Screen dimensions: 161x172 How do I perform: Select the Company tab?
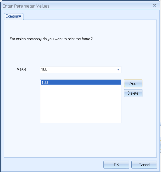pos(13,16)
